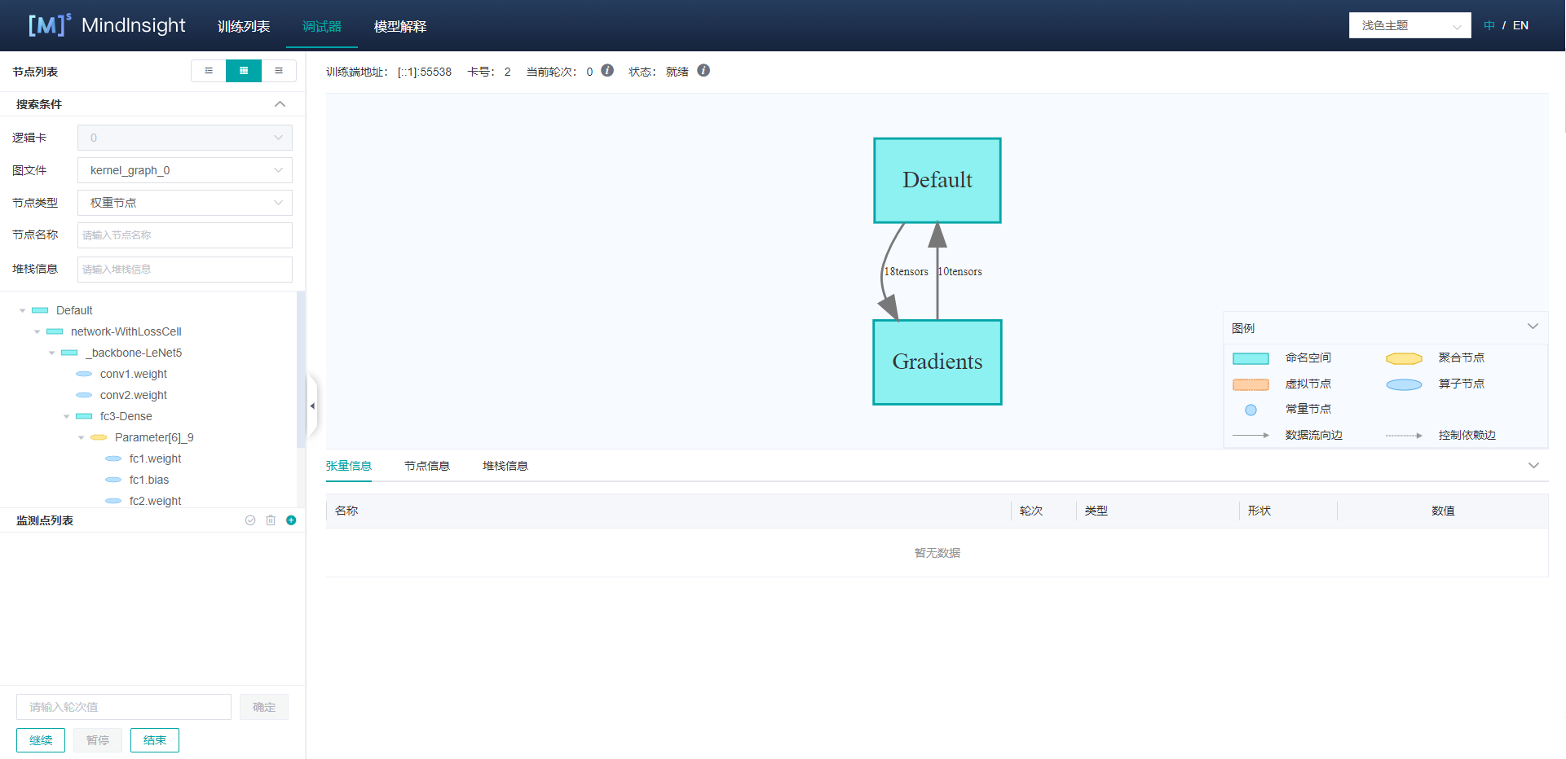
Task: Open the training list (训练列表) tab
Action: click(244, 26)
